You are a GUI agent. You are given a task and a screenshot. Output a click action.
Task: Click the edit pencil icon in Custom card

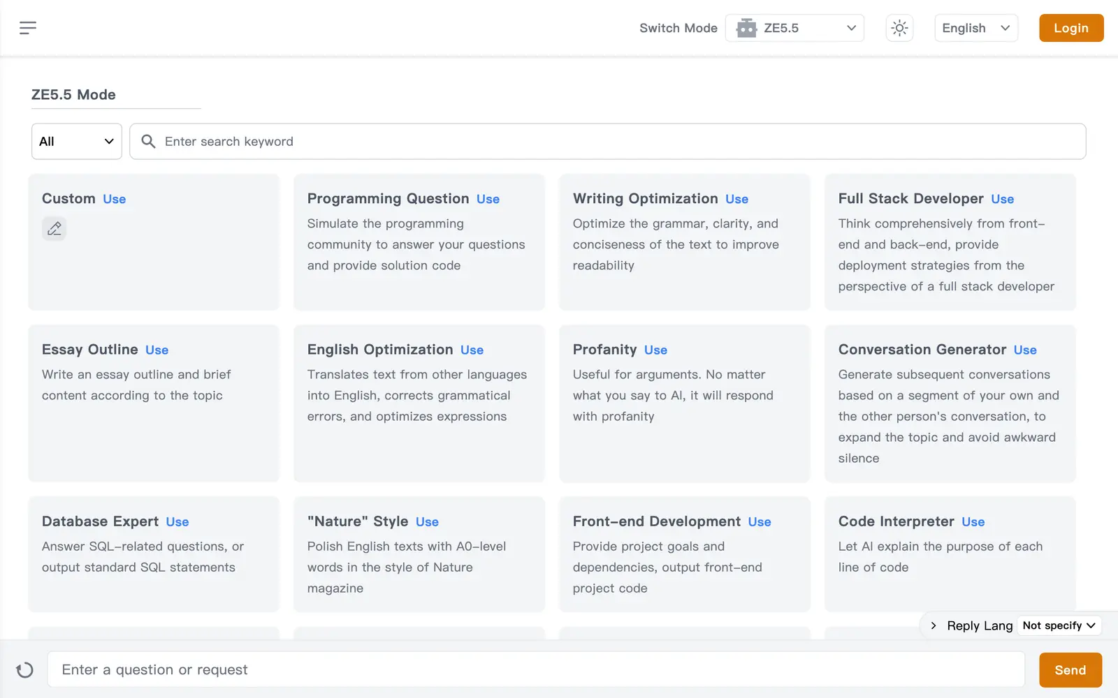pyautogui.click(x=54, y=228)
